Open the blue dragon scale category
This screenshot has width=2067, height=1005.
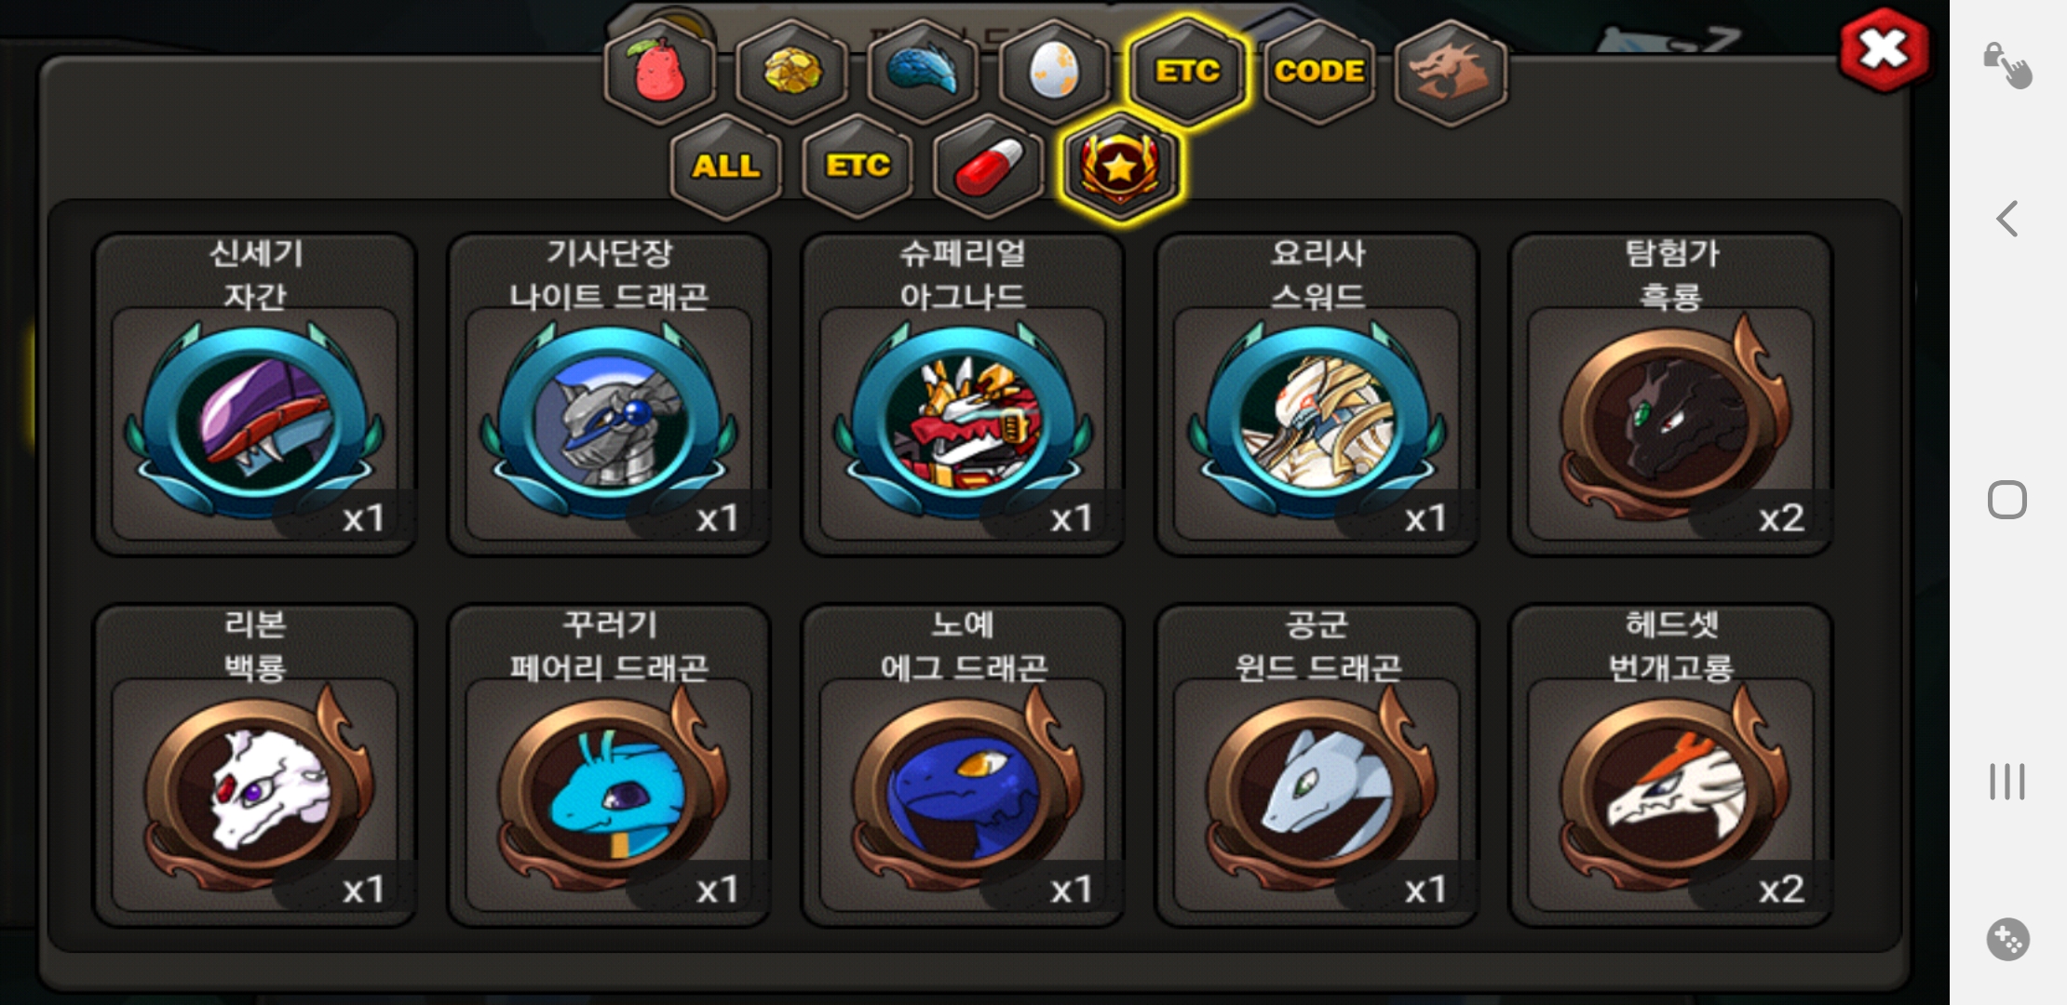point(923,72)
